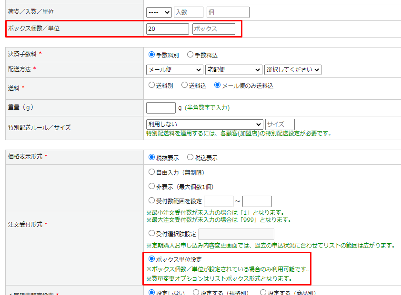Select the 手数料別 radio button
Image resolution: width=401 pixels, height=295 pixels.
[152, 55]
